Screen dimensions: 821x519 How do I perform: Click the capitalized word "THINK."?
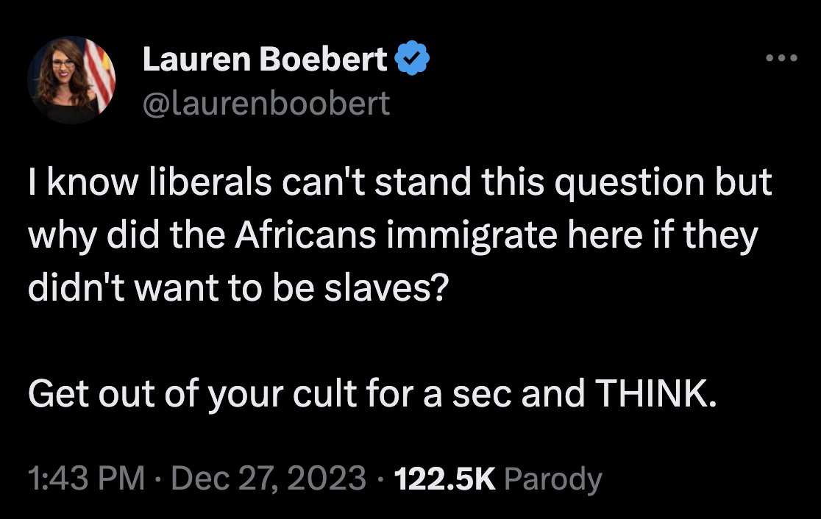pos(653,395)
